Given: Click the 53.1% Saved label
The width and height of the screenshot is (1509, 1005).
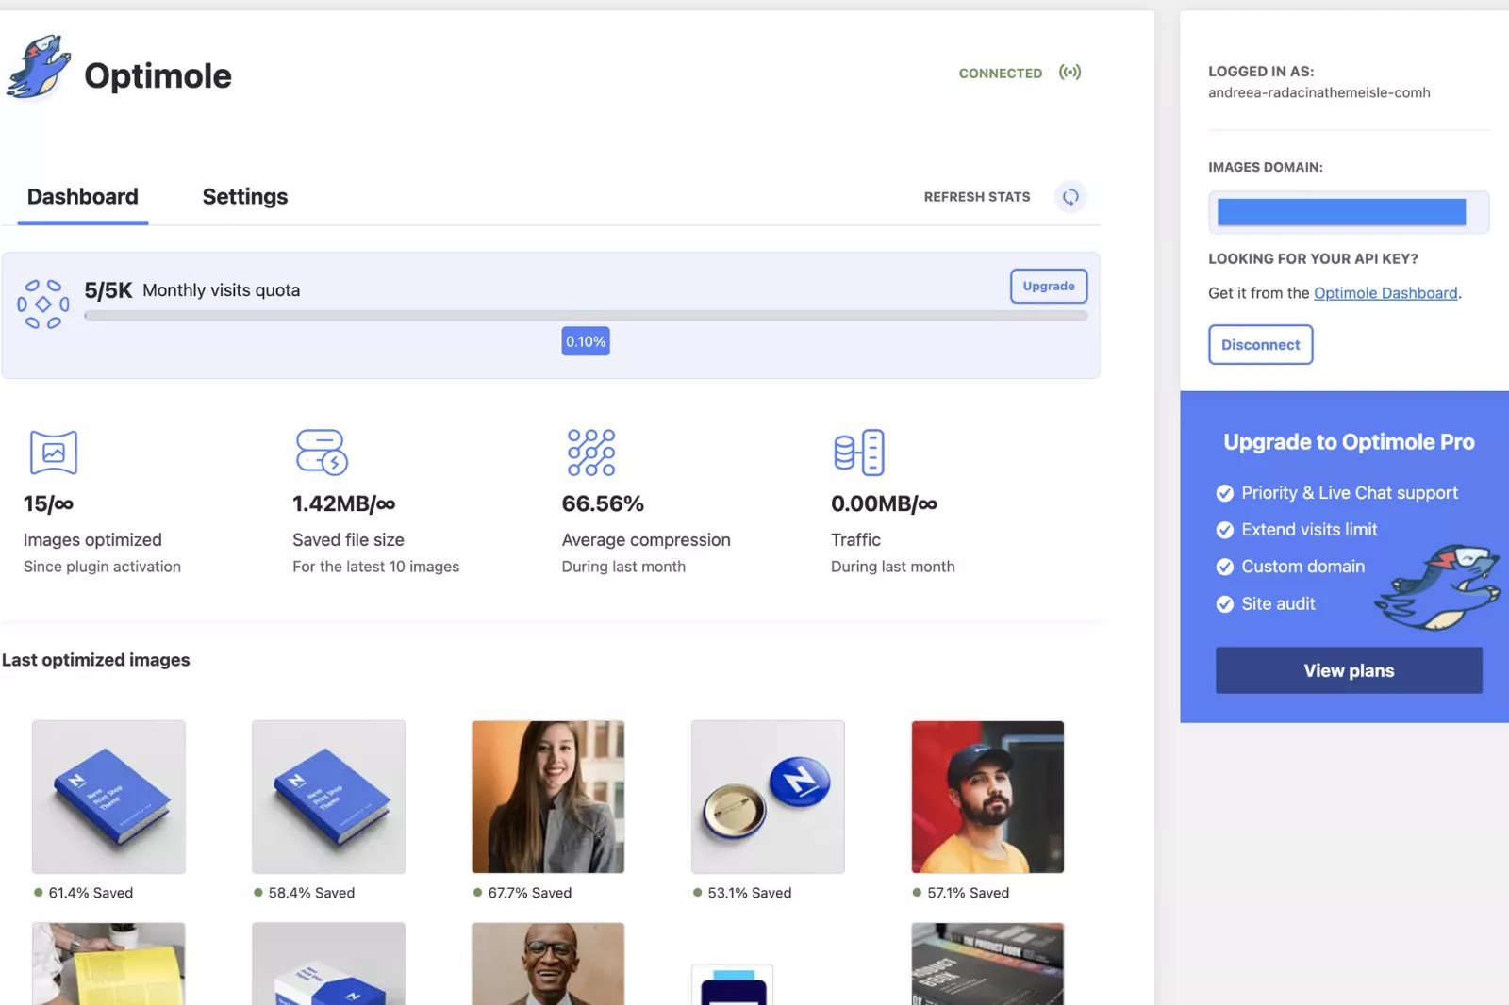Looking at the screenshot, I should (750, 893).
